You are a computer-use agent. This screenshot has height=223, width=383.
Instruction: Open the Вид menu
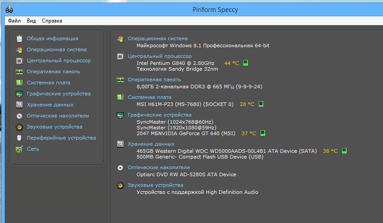(31, 21)
